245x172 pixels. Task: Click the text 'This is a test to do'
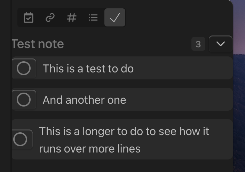point(88,69)
